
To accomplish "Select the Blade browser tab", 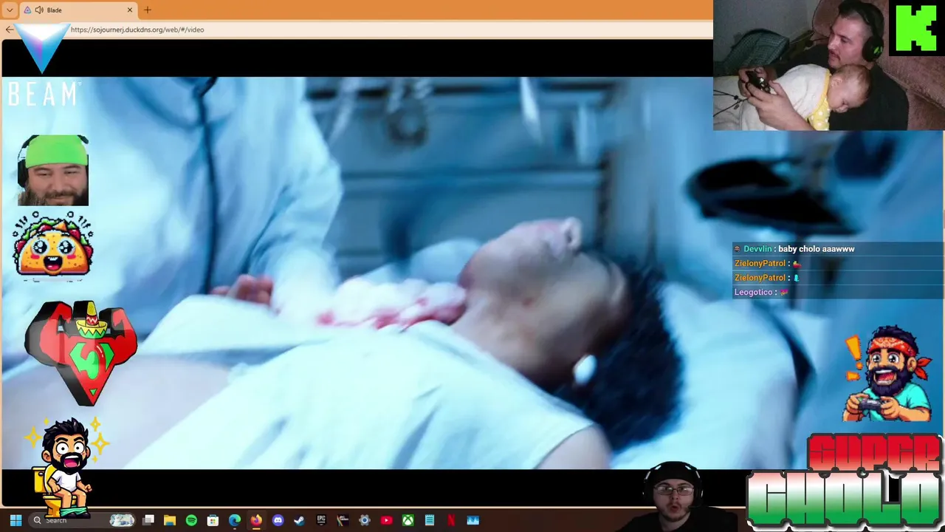I will coord(78,10).
